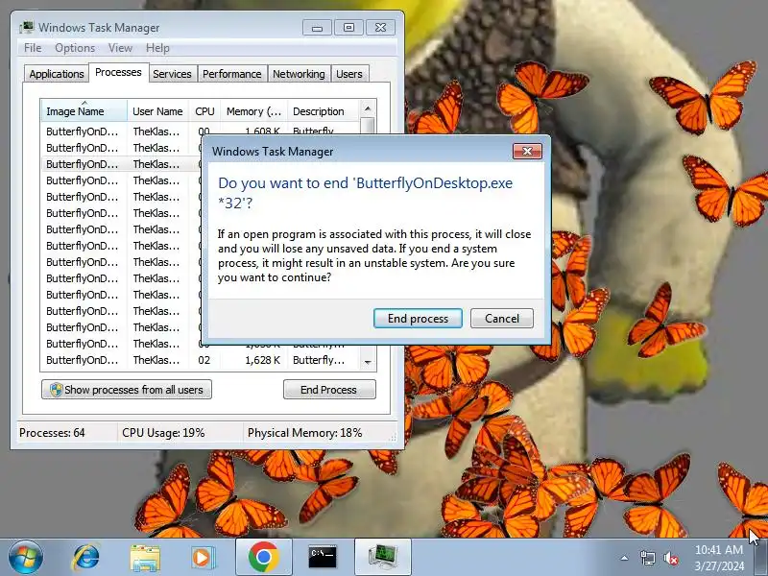768x576 pixels.
Task: Open the Command Prompt taskbar icon
Action: pyautogui.click(x=323, y=558)
